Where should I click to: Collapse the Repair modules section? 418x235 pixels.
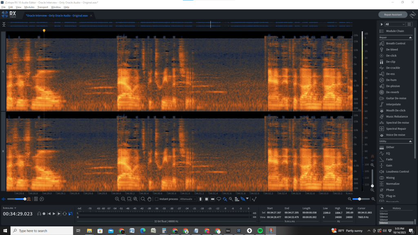point(410,37)
